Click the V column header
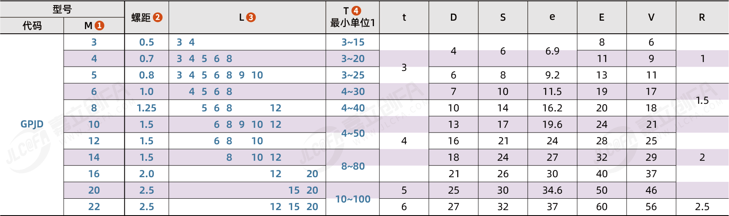The image size is (729, 216). coord(651,17)
